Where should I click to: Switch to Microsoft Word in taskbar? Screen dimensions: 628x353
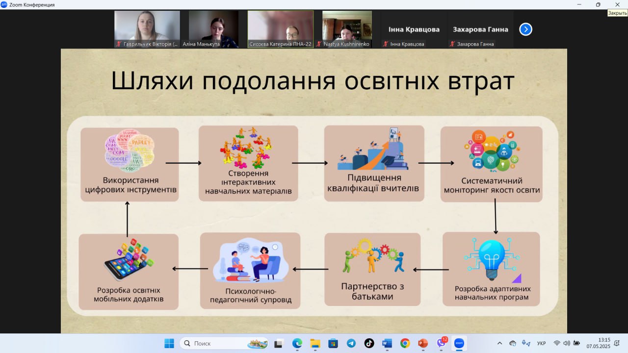pyautogui.click(x=387, y=343)
